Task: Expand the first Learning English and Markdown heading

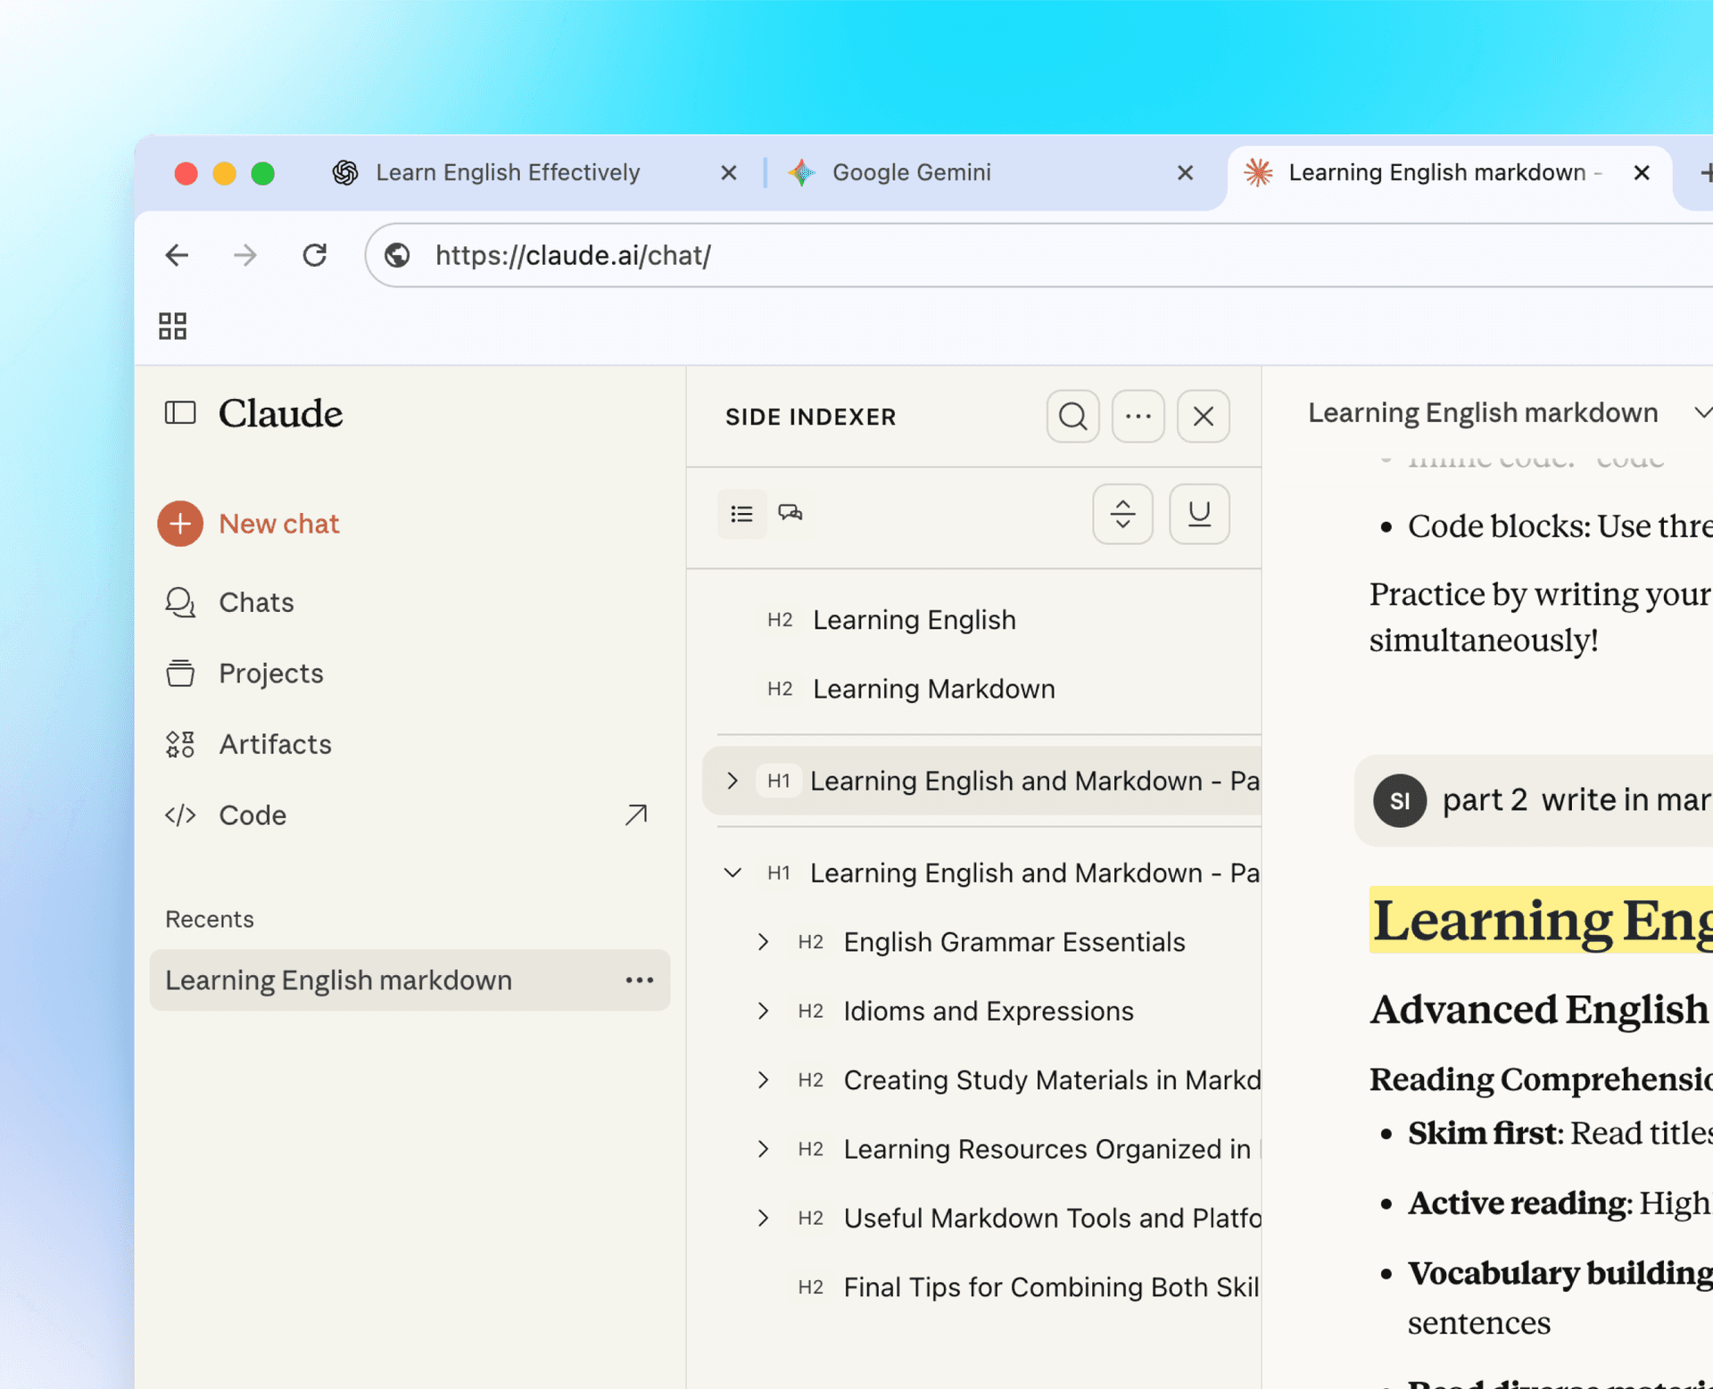Action: pyautogui.click(x=732, y=781)
